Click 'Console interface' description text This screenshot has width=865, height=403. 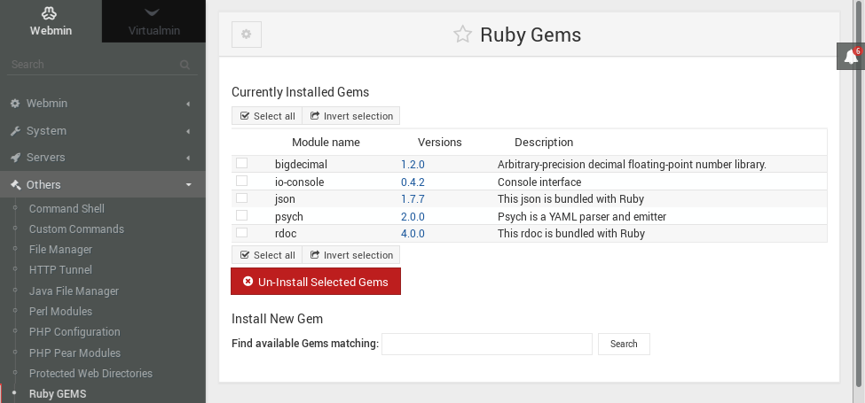[x=539, y=182]
